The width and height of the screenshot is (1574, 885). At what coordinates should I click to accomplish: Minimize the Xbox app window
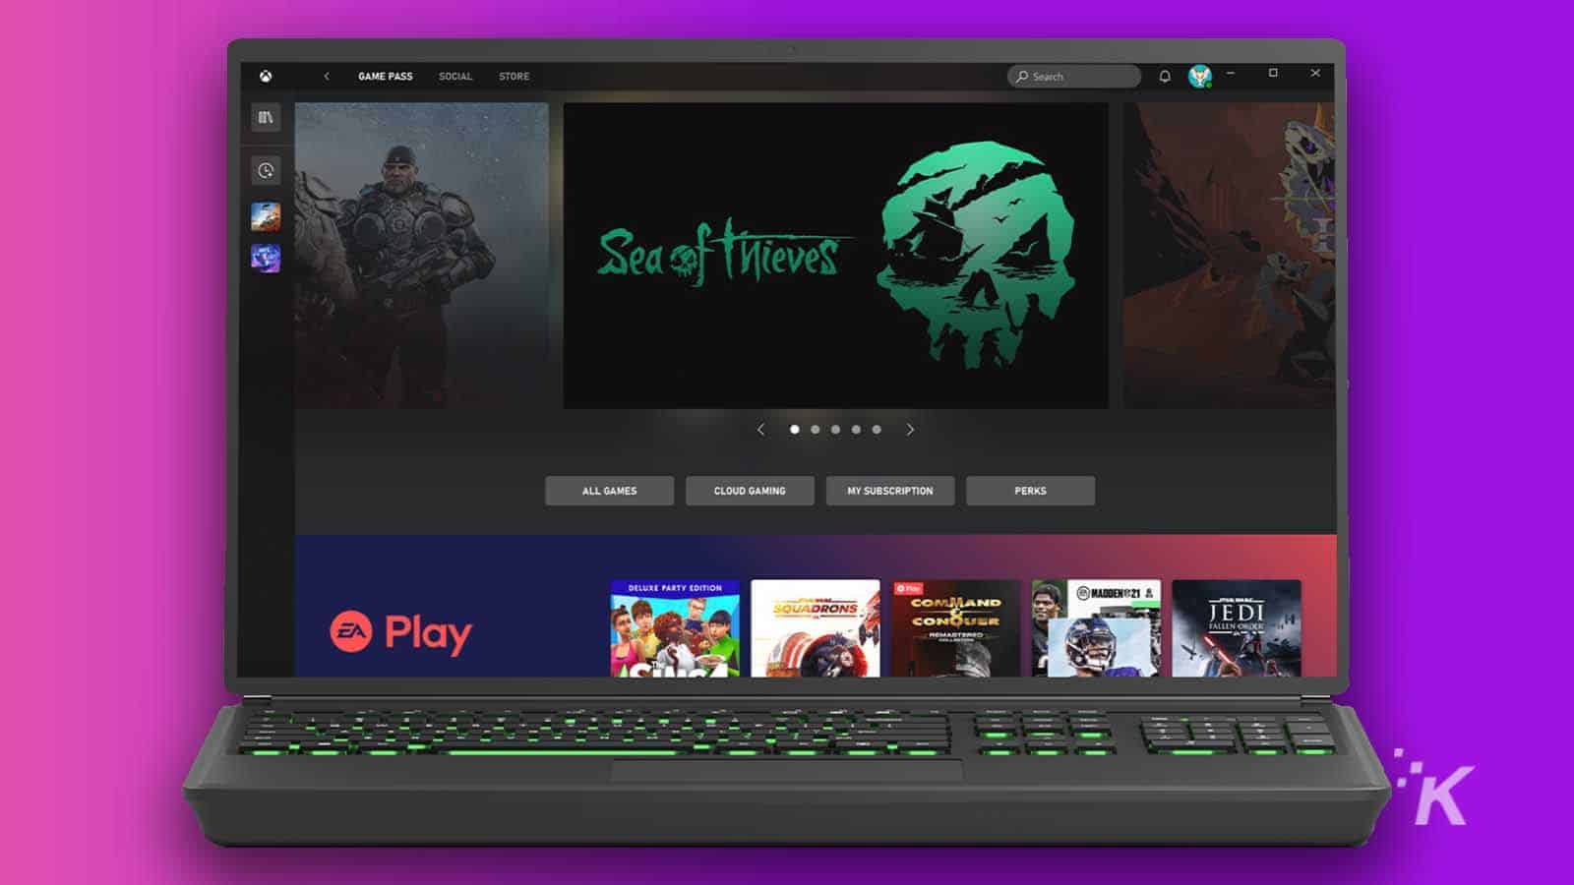coord(1230,73)
